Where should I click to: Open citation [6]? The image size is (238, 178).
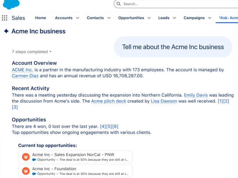(x=116, y=126)
